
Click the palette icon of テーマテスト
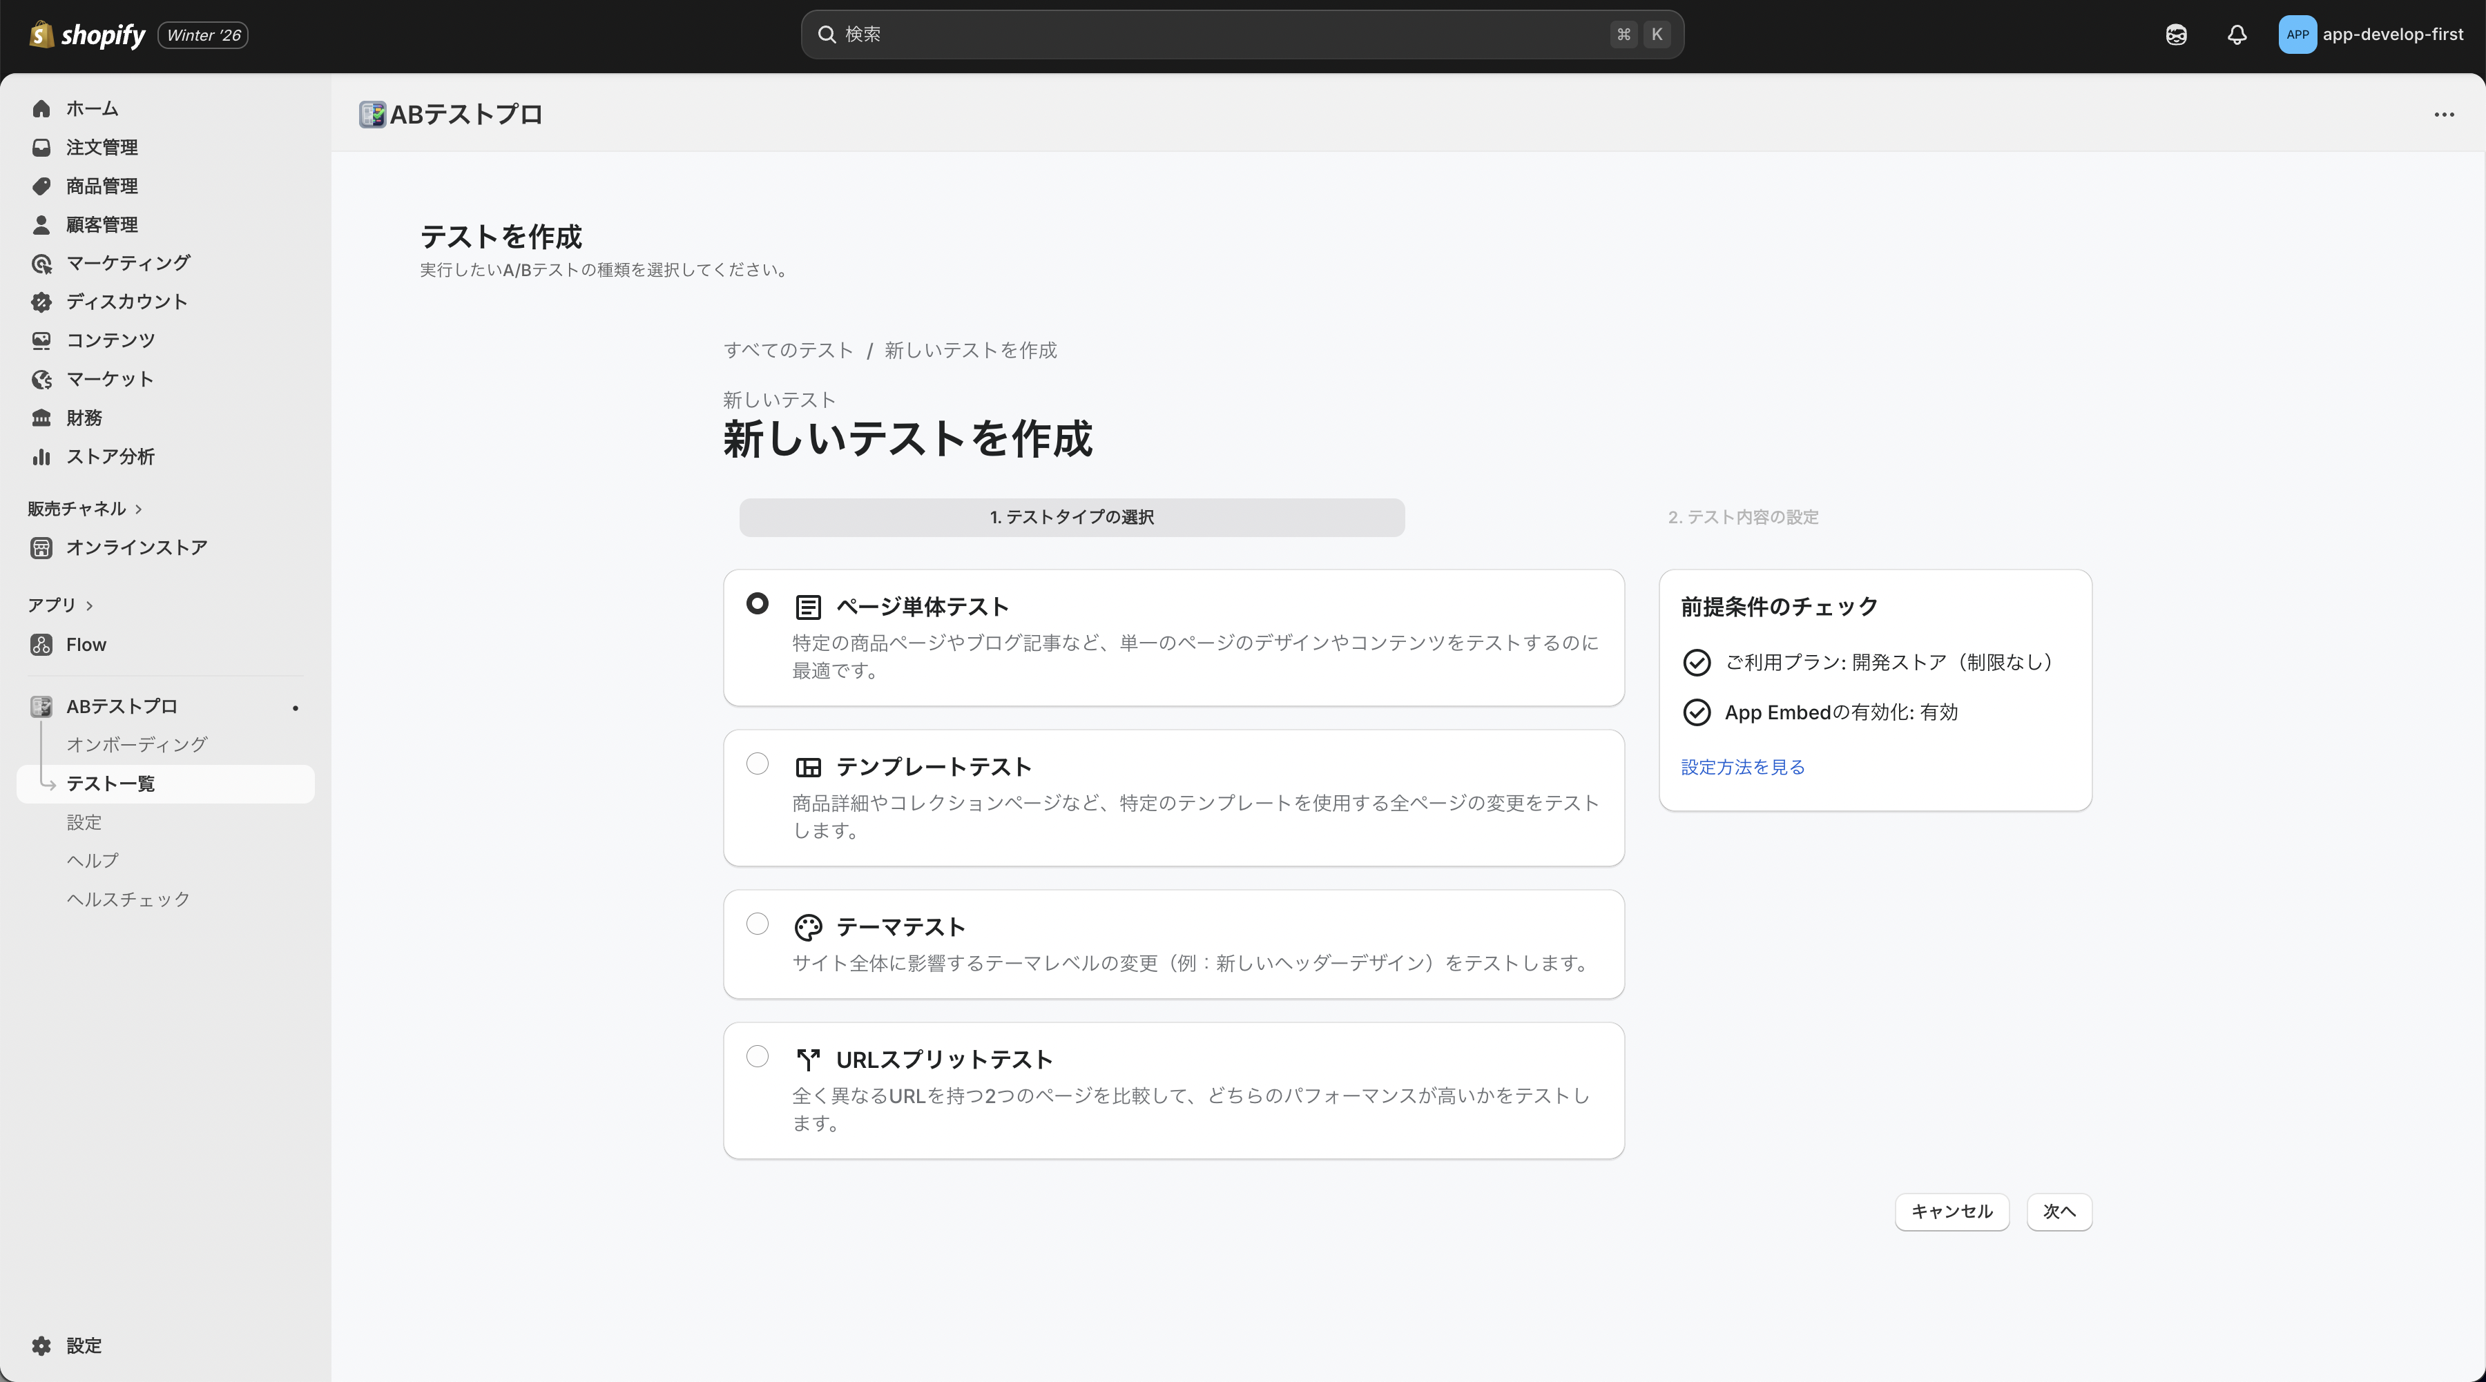pyautogui.click(x=808, y=927)
